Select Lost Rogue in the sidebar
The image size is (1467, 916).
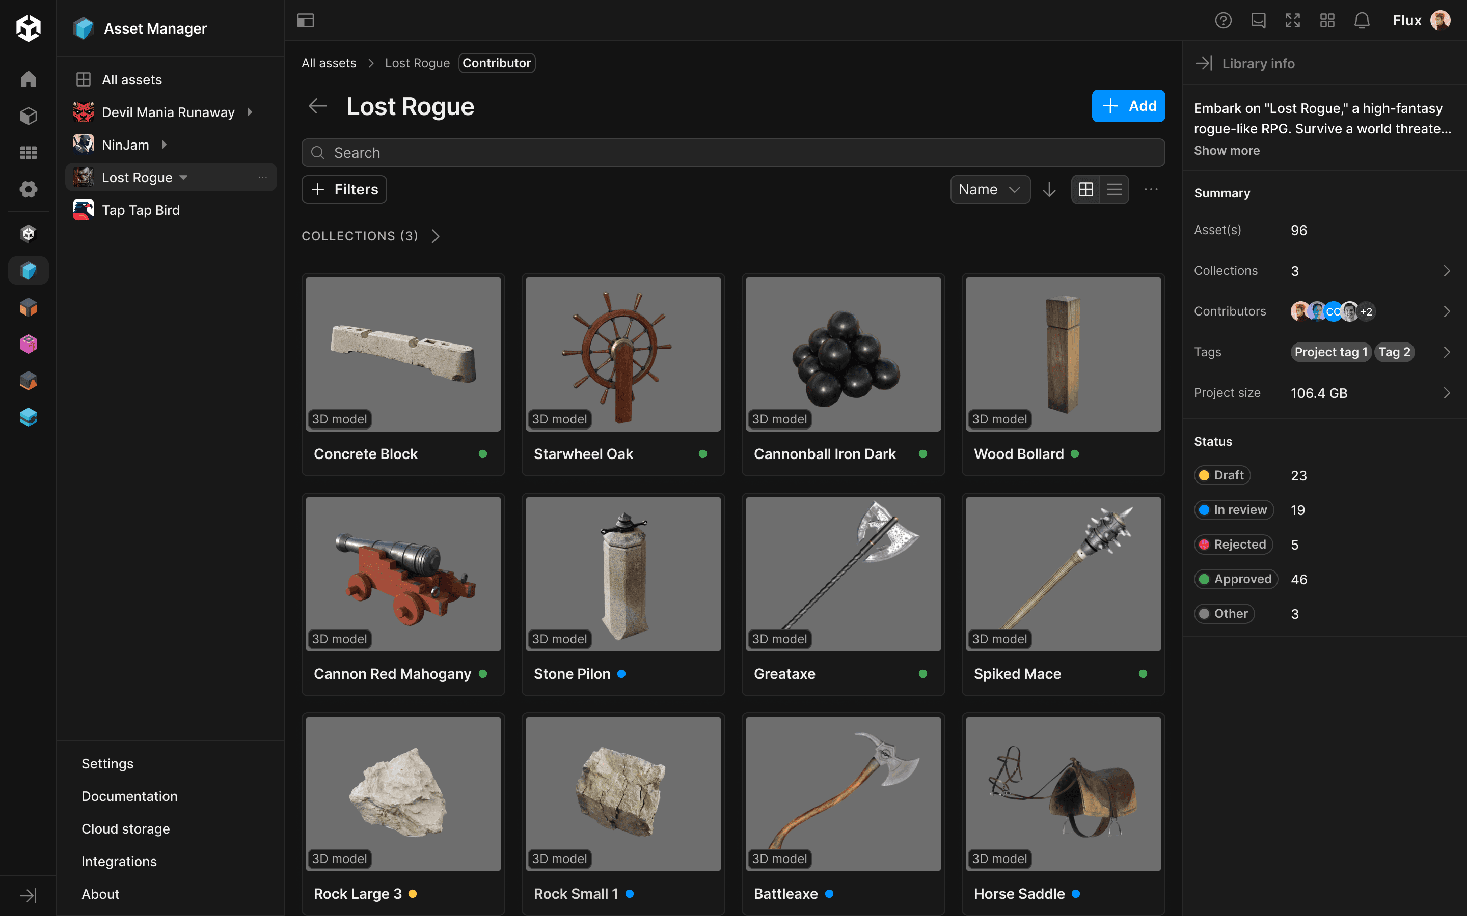tap(138, 177)
